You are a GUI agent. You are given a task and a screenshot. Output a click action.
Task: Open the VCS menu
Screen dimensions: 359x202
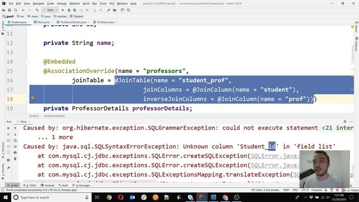[112, 4]
